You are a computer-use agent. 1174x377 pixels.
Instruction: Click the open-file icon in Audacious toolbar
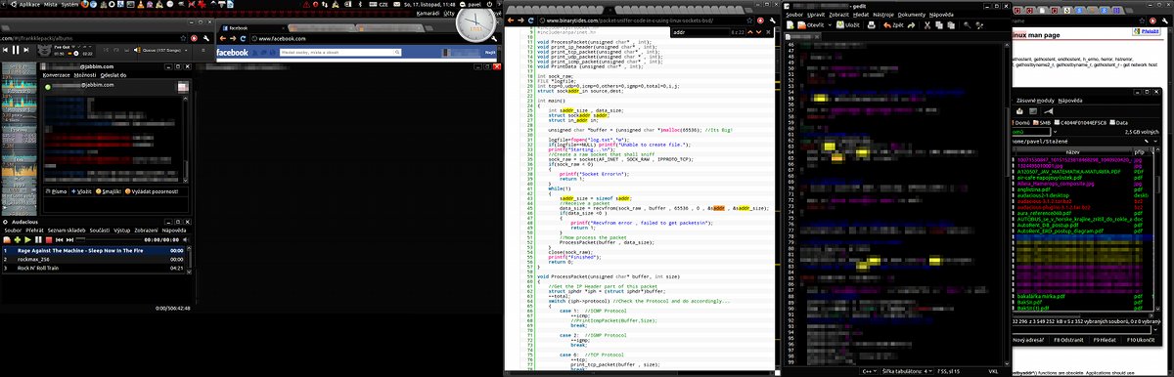click(7, 239)
